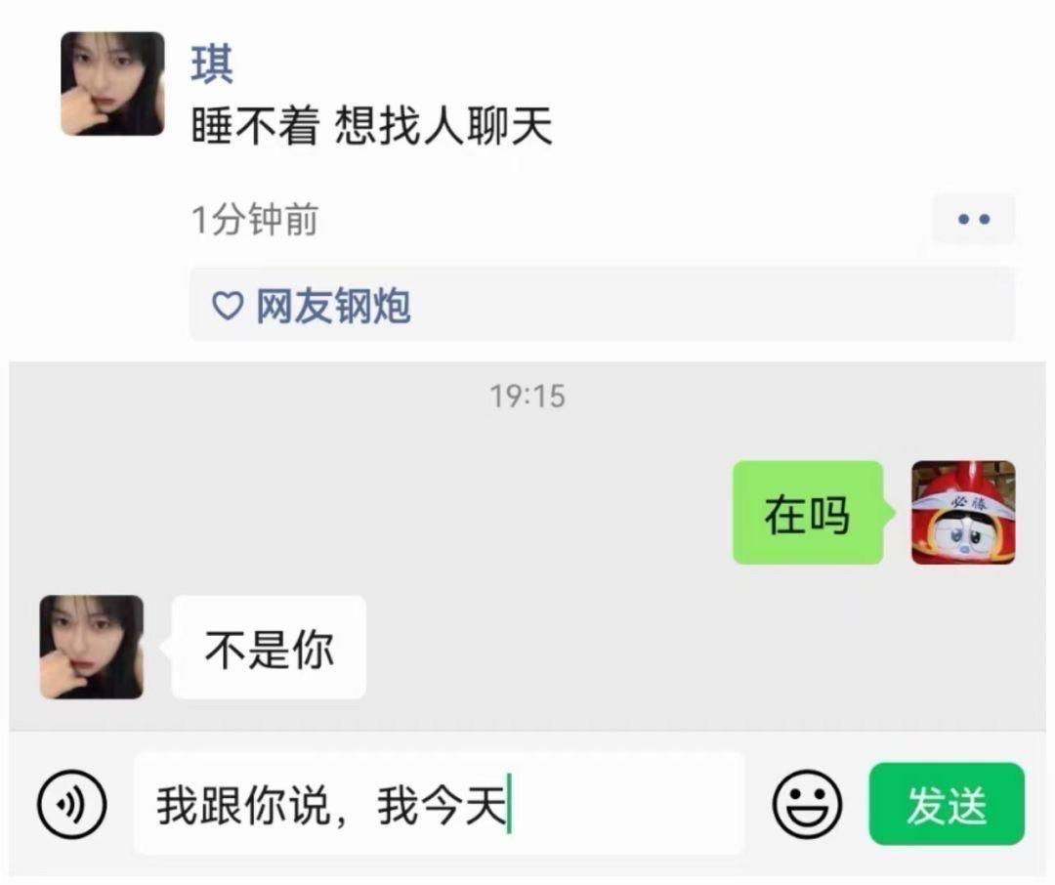
Task: Open the post text 睡不着 想找人聊天
Action: point(372,126)
